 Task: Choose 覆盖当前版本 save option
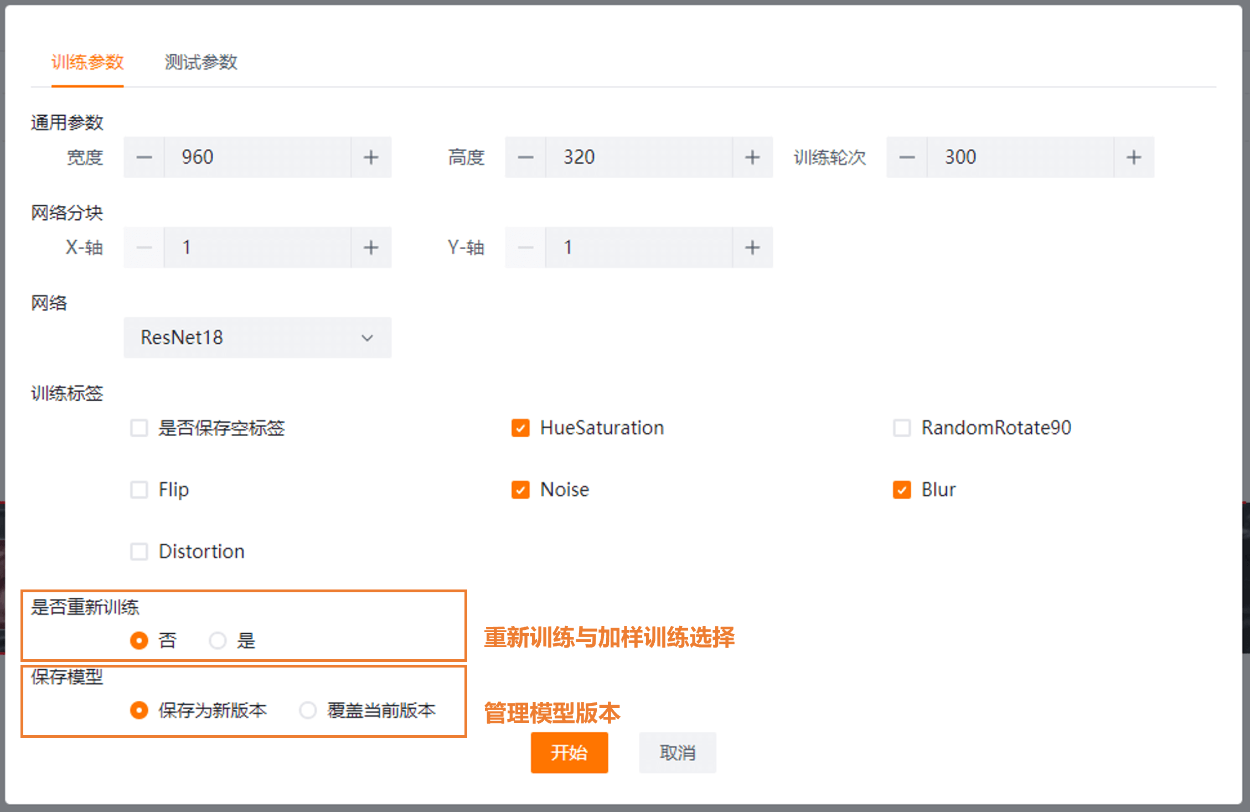coord(308,710)
